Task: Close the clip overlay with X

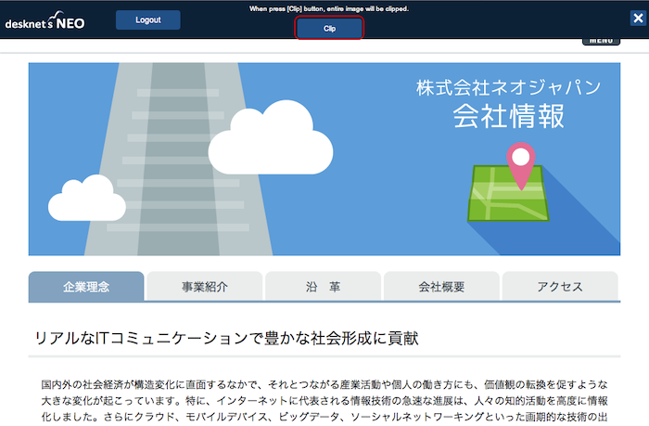Action: click(x=638, y=19)
